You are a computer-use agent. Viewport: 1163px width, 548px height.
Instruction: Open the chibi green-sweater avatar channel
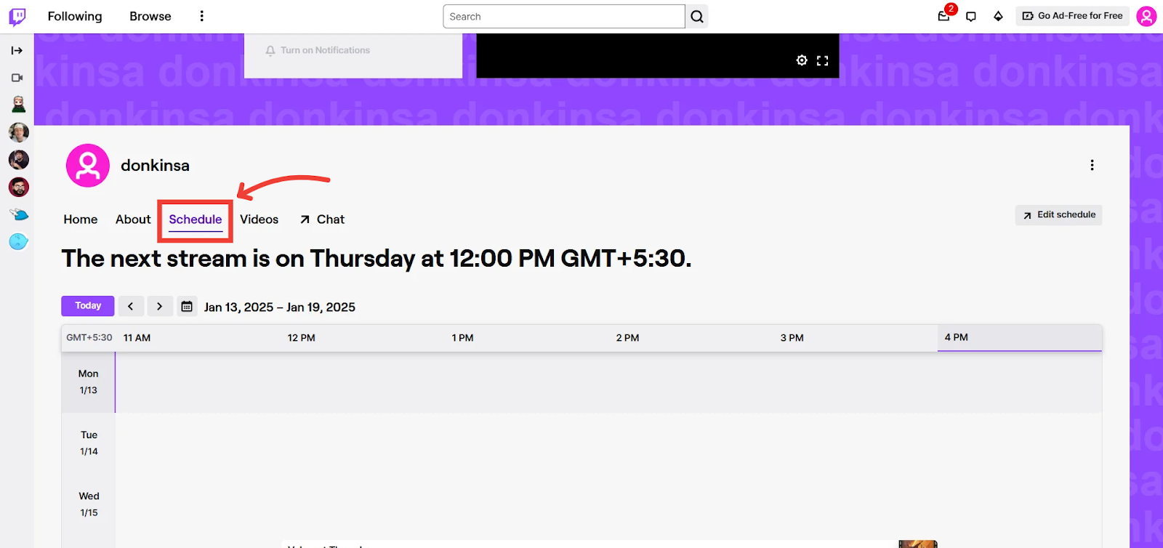click(19, 105)
